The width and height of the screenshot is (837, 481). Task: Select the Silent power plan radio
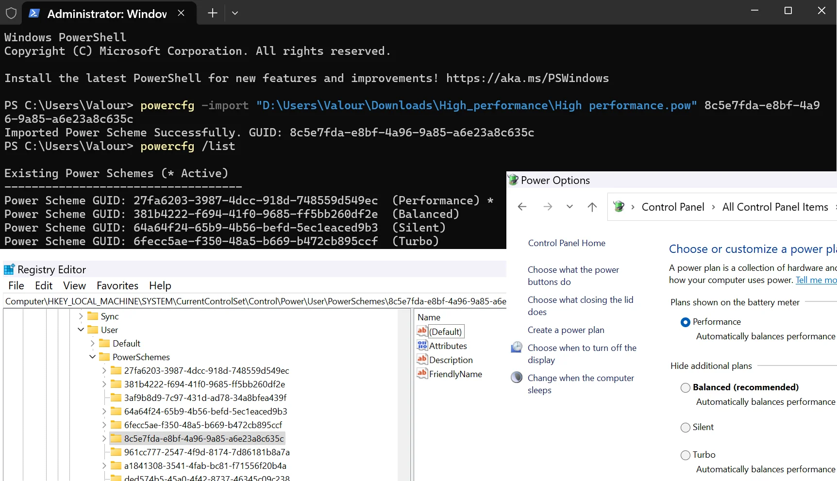(x=685, y=428)
